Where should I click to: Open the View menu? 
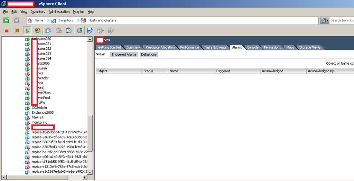[24, 12]
